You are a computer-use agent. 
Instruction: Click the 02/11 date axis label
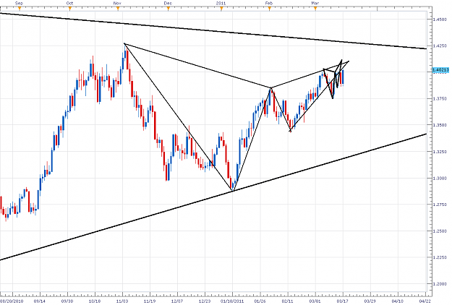click(x=287, y=301)
